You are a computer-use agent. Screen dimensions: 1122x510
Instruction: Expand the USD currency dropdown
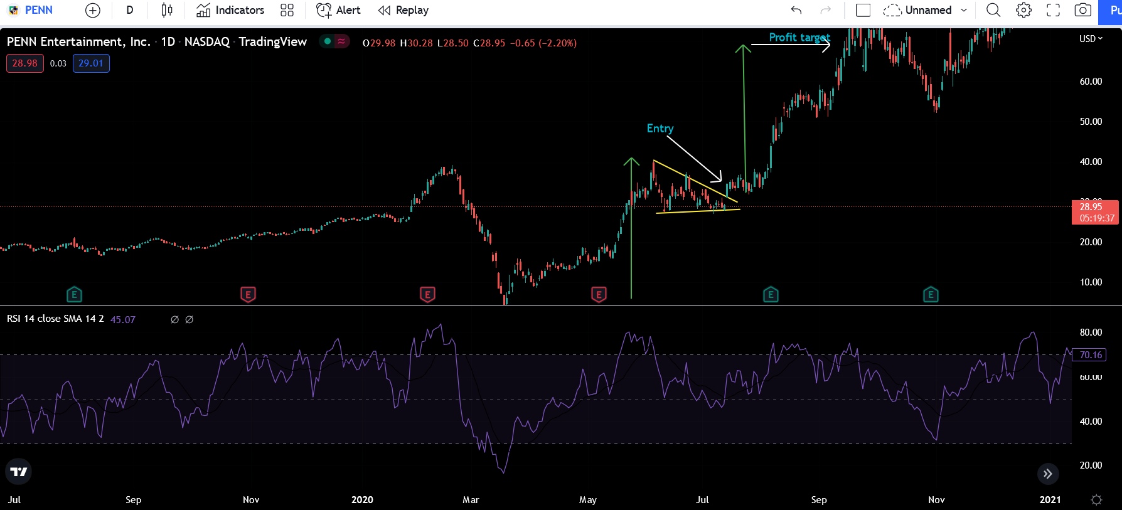coord(1091,39)
